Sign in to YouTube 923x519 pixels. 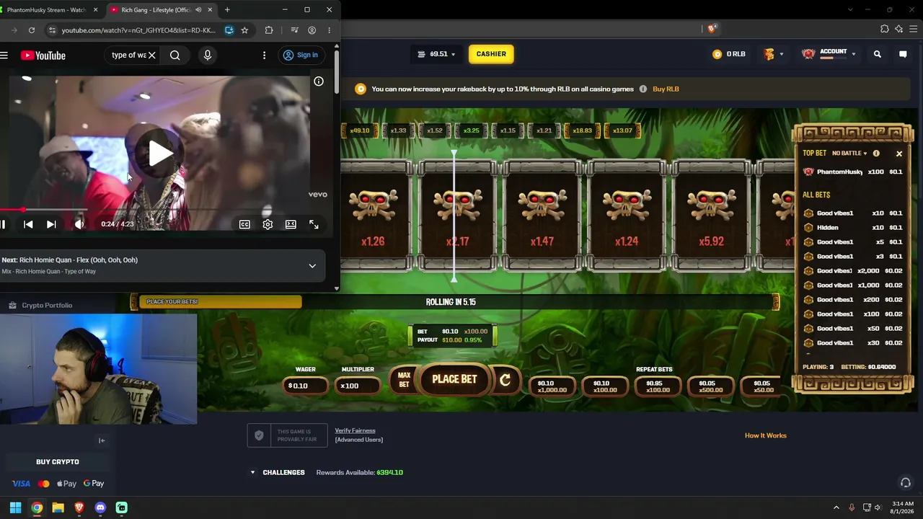pos(301,56)
